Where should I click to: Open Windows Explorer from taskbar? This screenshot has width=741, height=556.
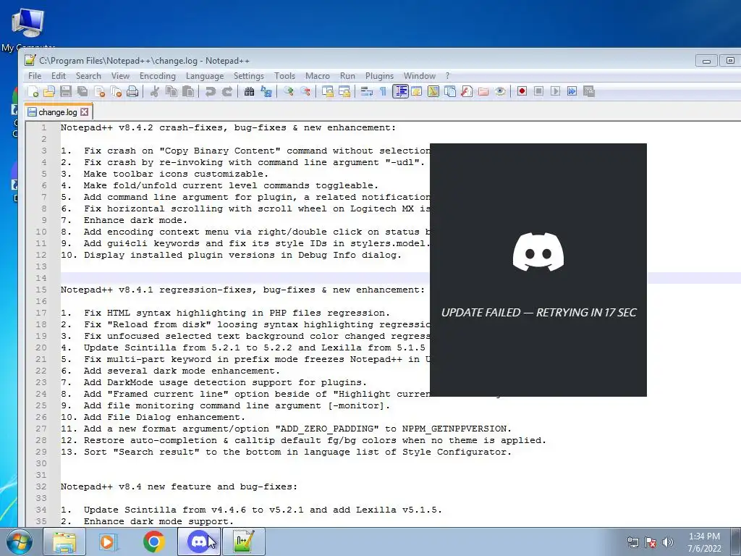64,542
